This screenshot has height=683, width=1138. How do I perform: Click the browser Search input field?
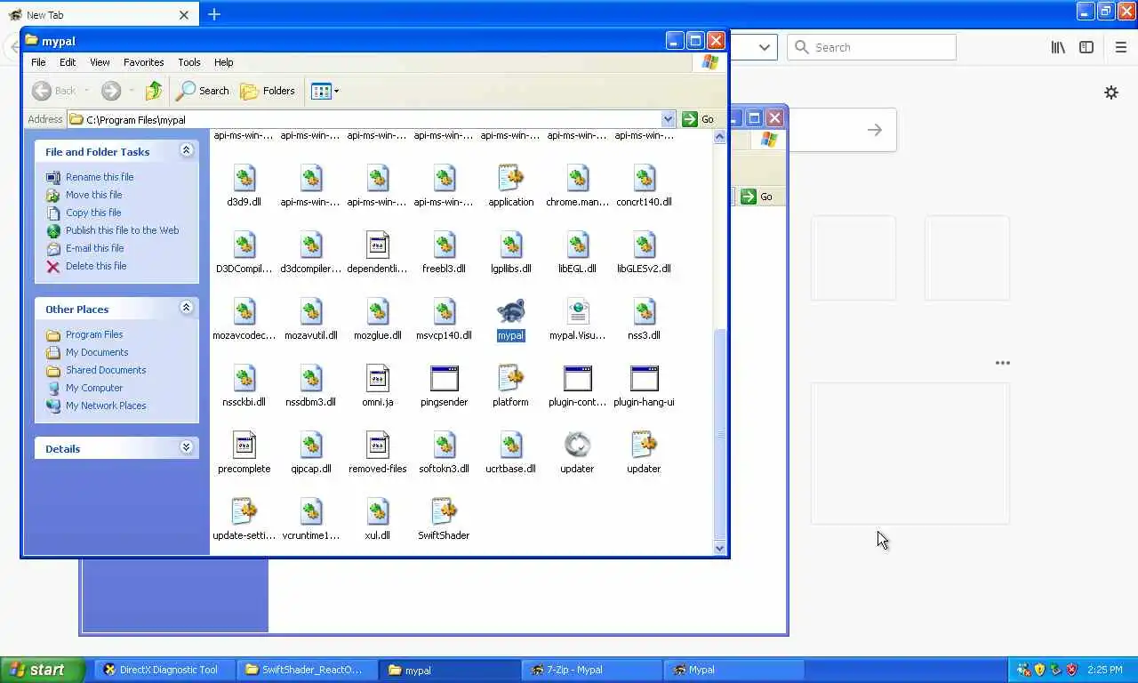[x=871, y=47]
